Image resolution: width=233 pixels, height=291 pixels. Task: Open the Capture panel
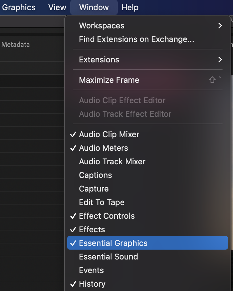tap(94, 189)
